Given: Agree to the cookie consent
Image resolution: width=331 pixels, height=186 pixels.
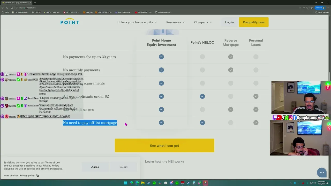Looking at the screenshot, I should tap(95, 167).
